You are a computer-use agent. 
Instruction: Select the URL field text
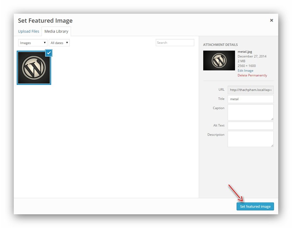250,90
